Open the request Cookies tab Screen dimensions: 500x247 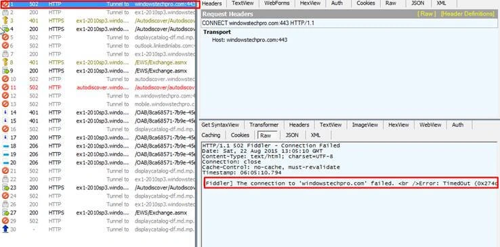[x=365, y=3]
